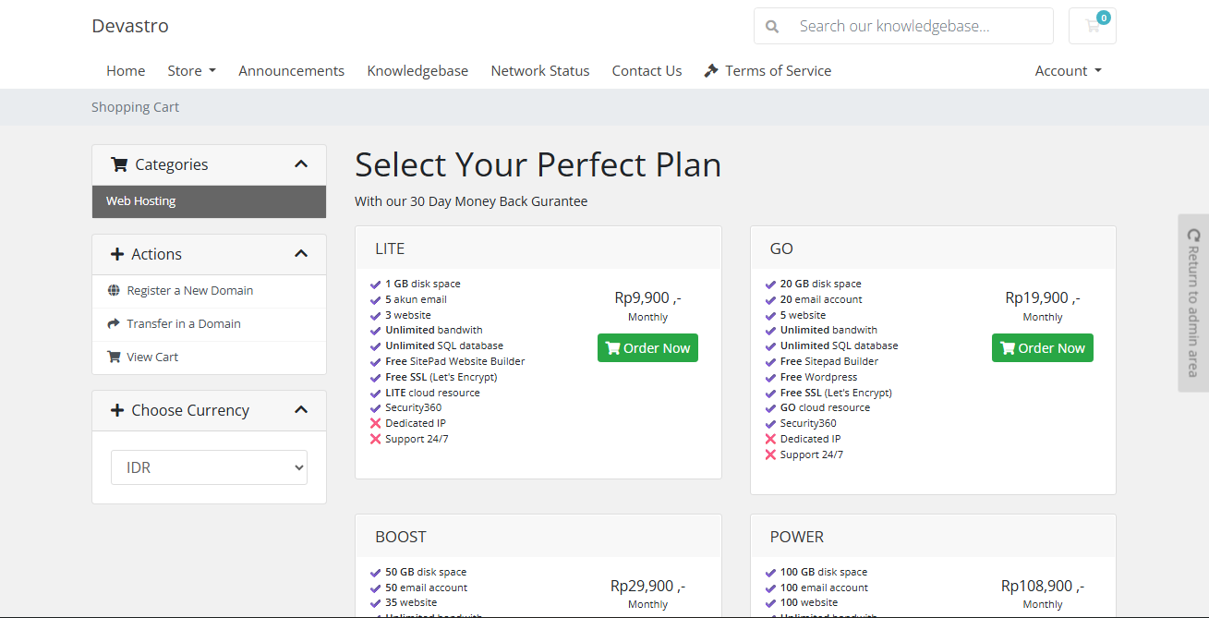Click the search magnifier icon
The image size is (1209, 618).
[x=772, y=27]
